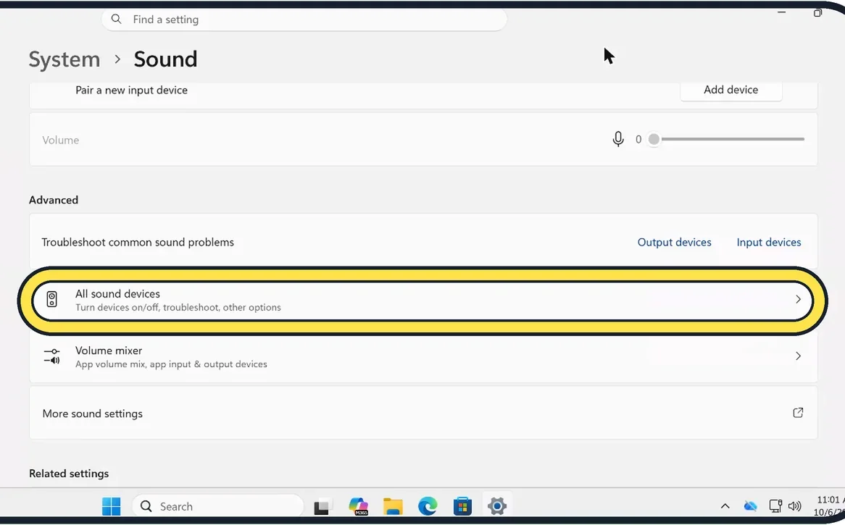
Task: Click the Troubleshoot common sound problems text
Action: coord(138,243)
